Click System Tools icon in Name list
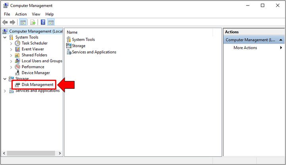The image size is (286, 165). tap(69, 39)
